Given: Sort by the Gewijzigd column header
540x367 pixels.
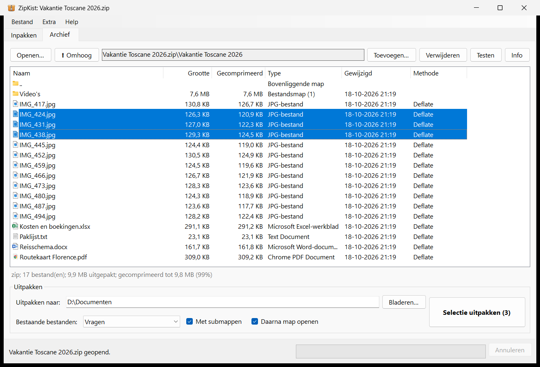Looking at the screenshot, I should (x=376, y=73).
